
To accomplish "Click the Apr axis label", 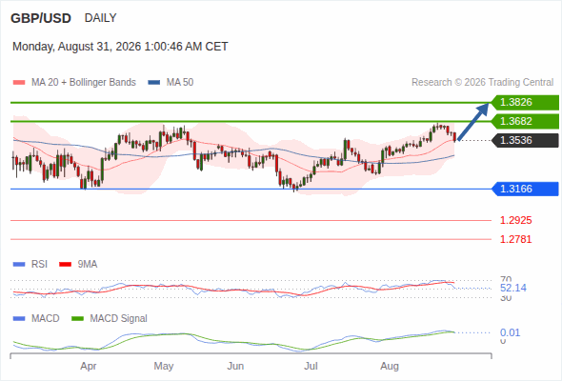I will (x=89, y=367).
